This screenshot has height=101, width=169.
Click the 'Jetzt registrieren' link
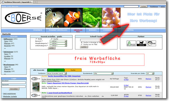(10, 94)
